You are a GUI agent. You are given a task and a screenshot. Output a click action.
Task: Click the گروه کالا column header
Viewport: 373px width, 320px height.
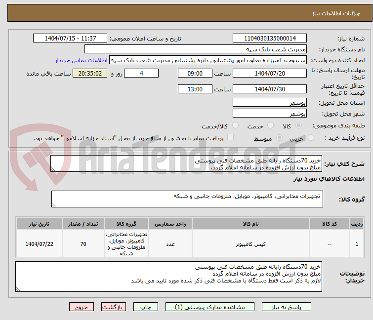[x=126, y=224]
